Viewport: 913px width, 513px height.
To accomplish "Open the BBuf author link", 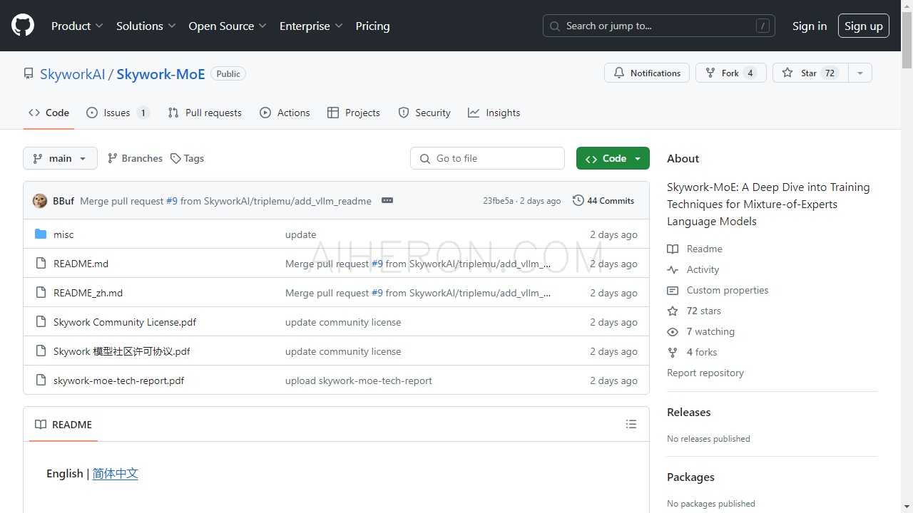I will click(63, 201).
